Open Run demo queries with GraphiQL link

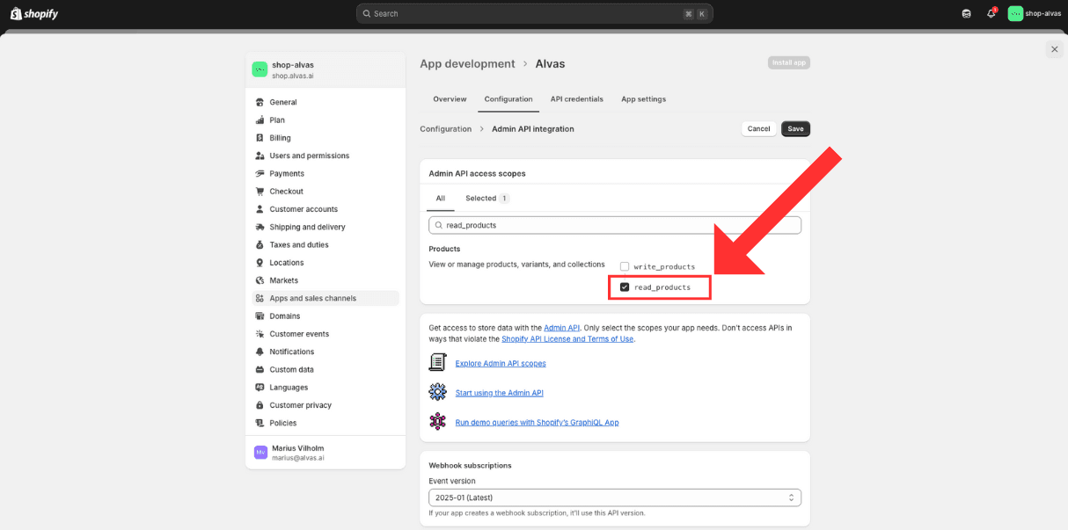click(x=537, y=422)
